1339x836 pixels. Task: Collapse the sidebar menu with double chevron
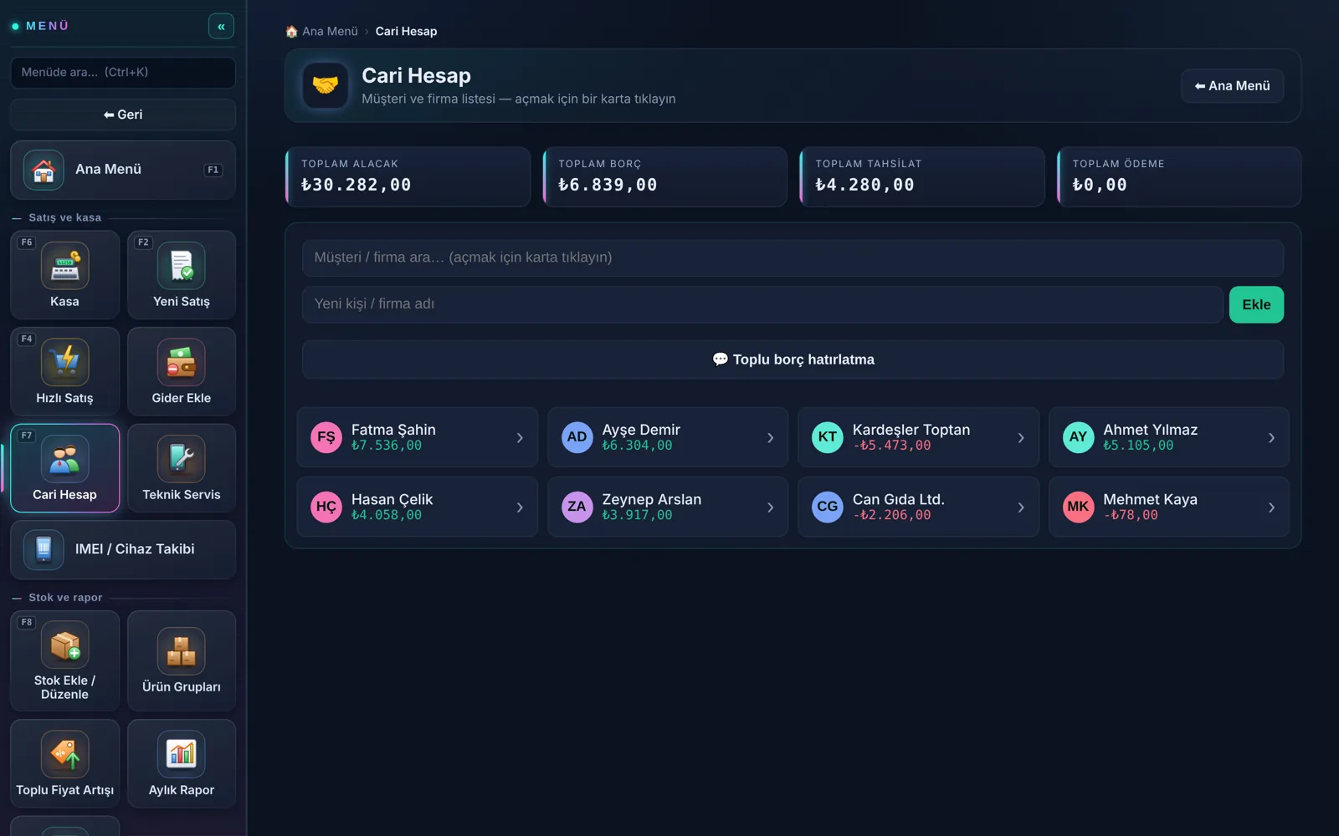tap(221, 27)
